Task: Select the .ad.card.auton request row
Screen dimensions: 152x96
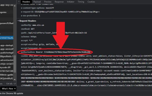Action: pos(7,60)
